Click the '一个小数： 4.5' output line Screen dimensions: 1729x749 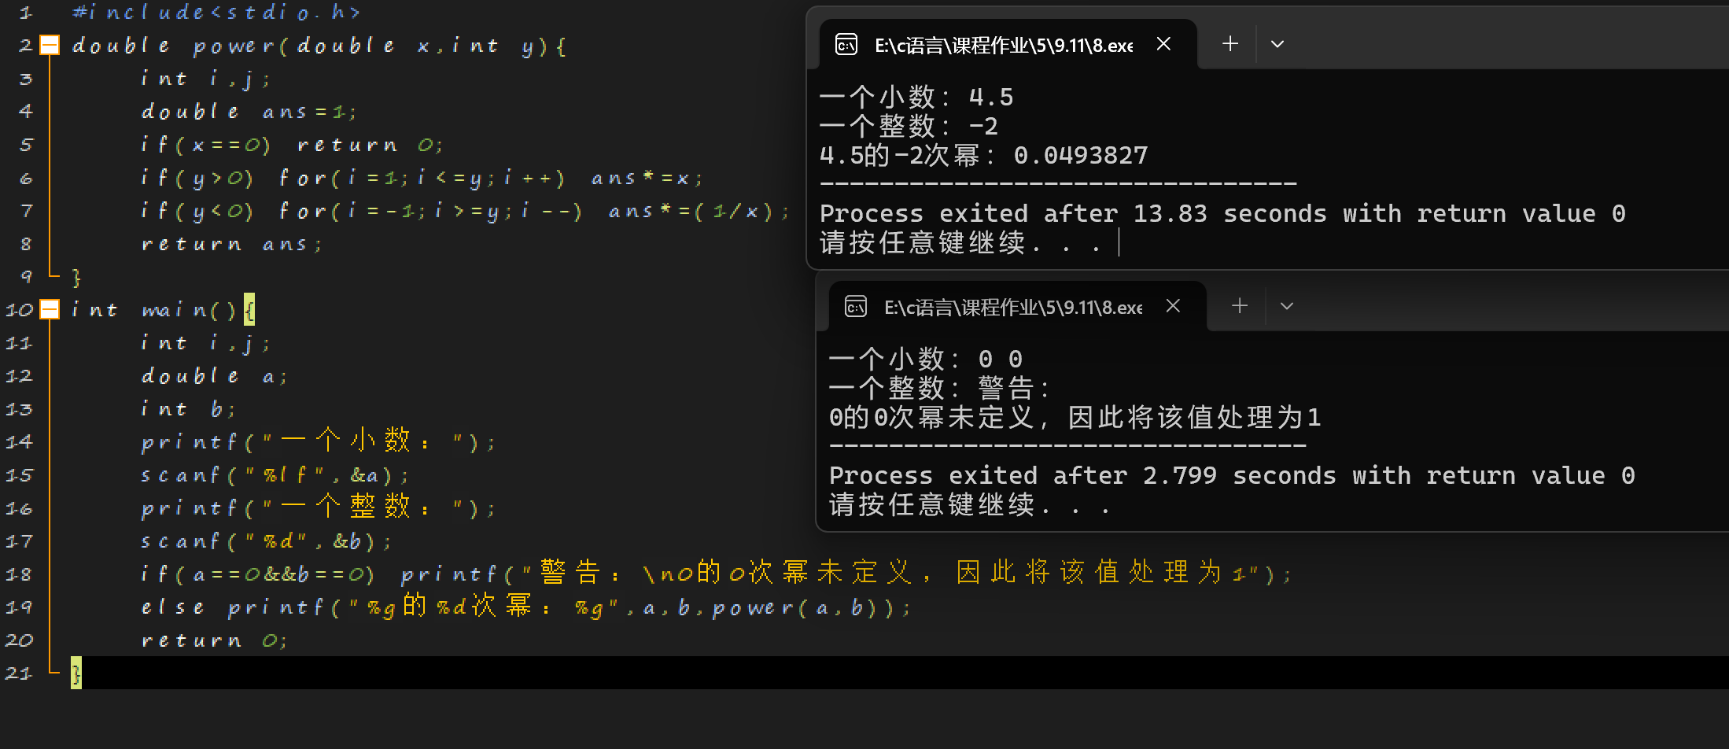pyautogui.click(x=916, y=98)
